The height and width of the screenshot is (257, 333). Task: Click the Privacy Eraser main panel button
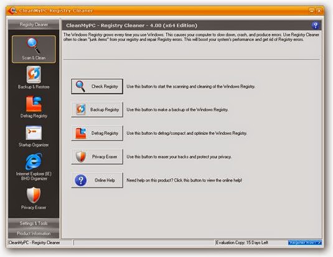click(97, 157)
